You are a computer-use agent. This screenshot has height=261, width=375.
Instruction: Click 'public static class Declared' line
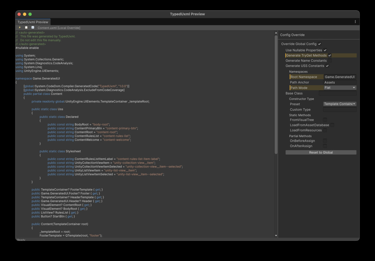coord(59,117)
